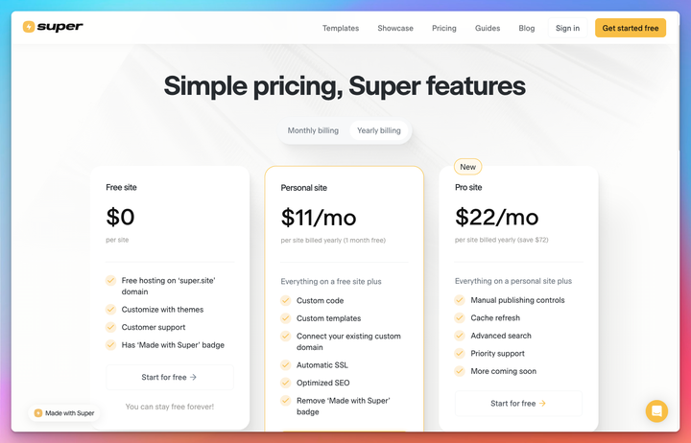
Task: Click the Made with Super badge
Action: (64, 413)
